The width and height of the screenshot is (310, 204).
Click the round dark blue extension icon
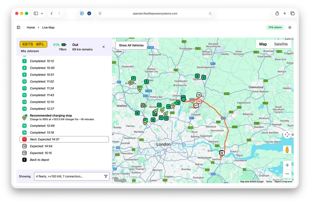pos(89,13)
